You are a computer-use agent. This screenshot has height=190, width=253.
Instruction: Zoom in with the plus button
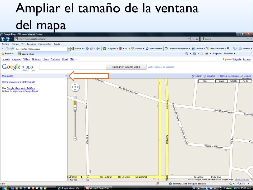[x=75, y=108]
